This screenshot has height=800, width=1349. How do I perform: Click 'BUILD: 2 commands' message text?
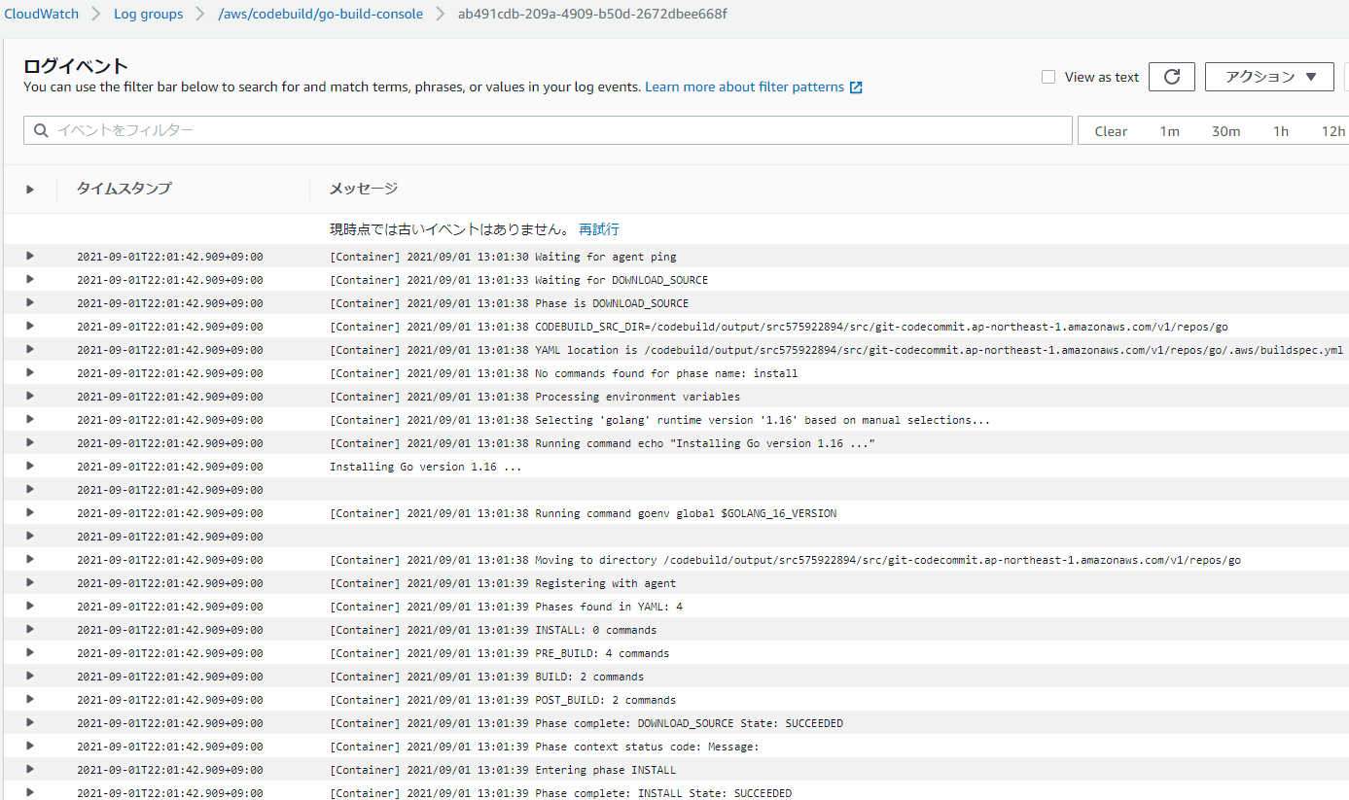(486, 677)
